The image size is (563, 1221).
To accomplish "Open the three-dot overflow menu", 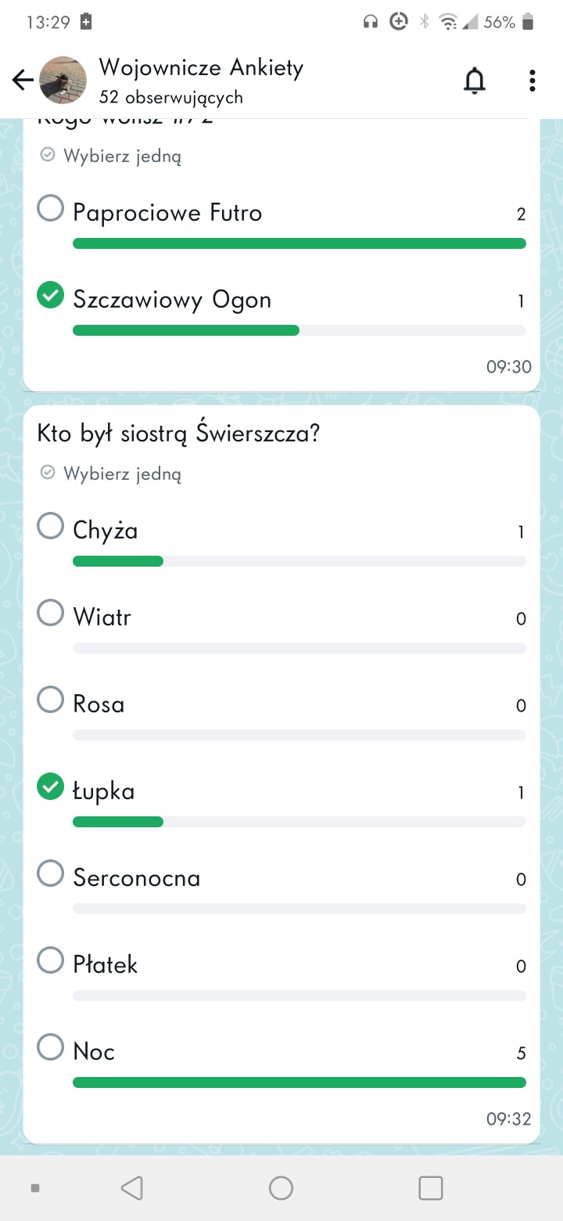I will coord(532,81).
